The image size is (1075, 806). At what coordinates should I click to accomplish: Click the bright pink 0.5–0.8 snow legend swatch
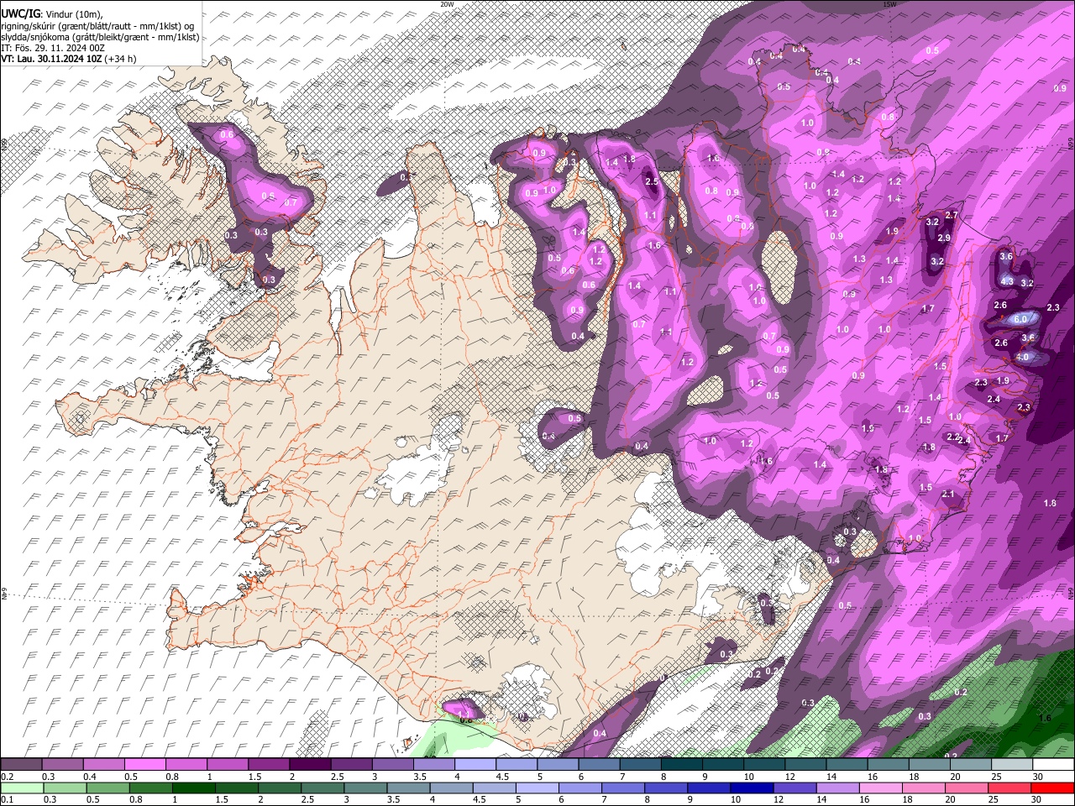click(x=144, y=764)
